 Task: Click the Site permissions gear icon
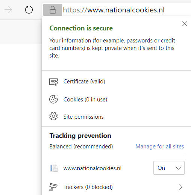(x=53, y=116)
